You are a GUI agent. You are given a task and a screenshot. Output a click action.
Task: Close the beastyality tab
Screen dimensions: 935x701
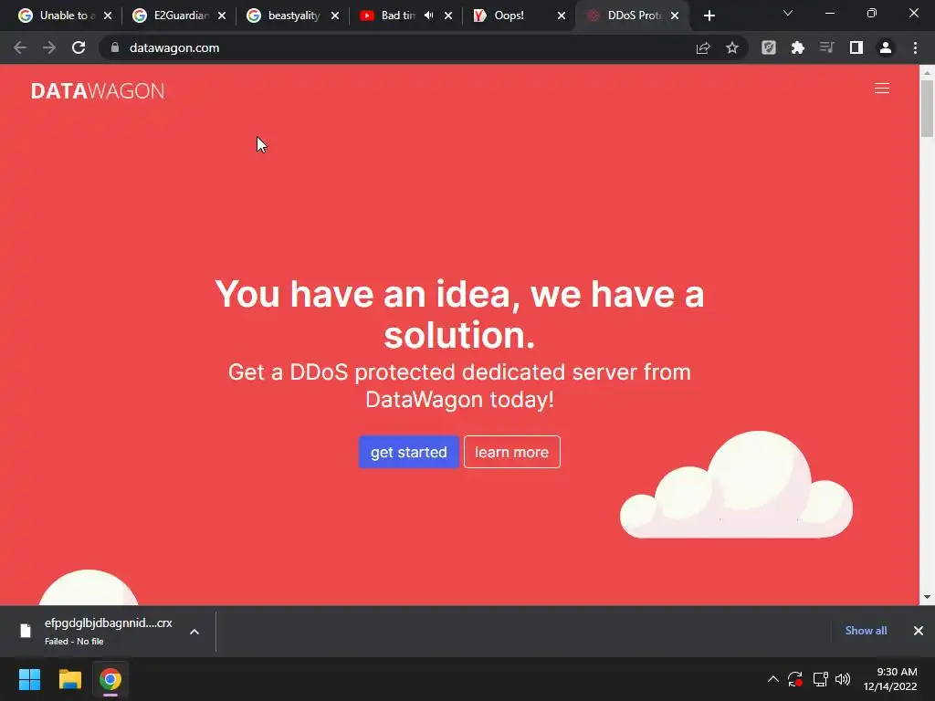pyautogui.click(x=335, y=16)
